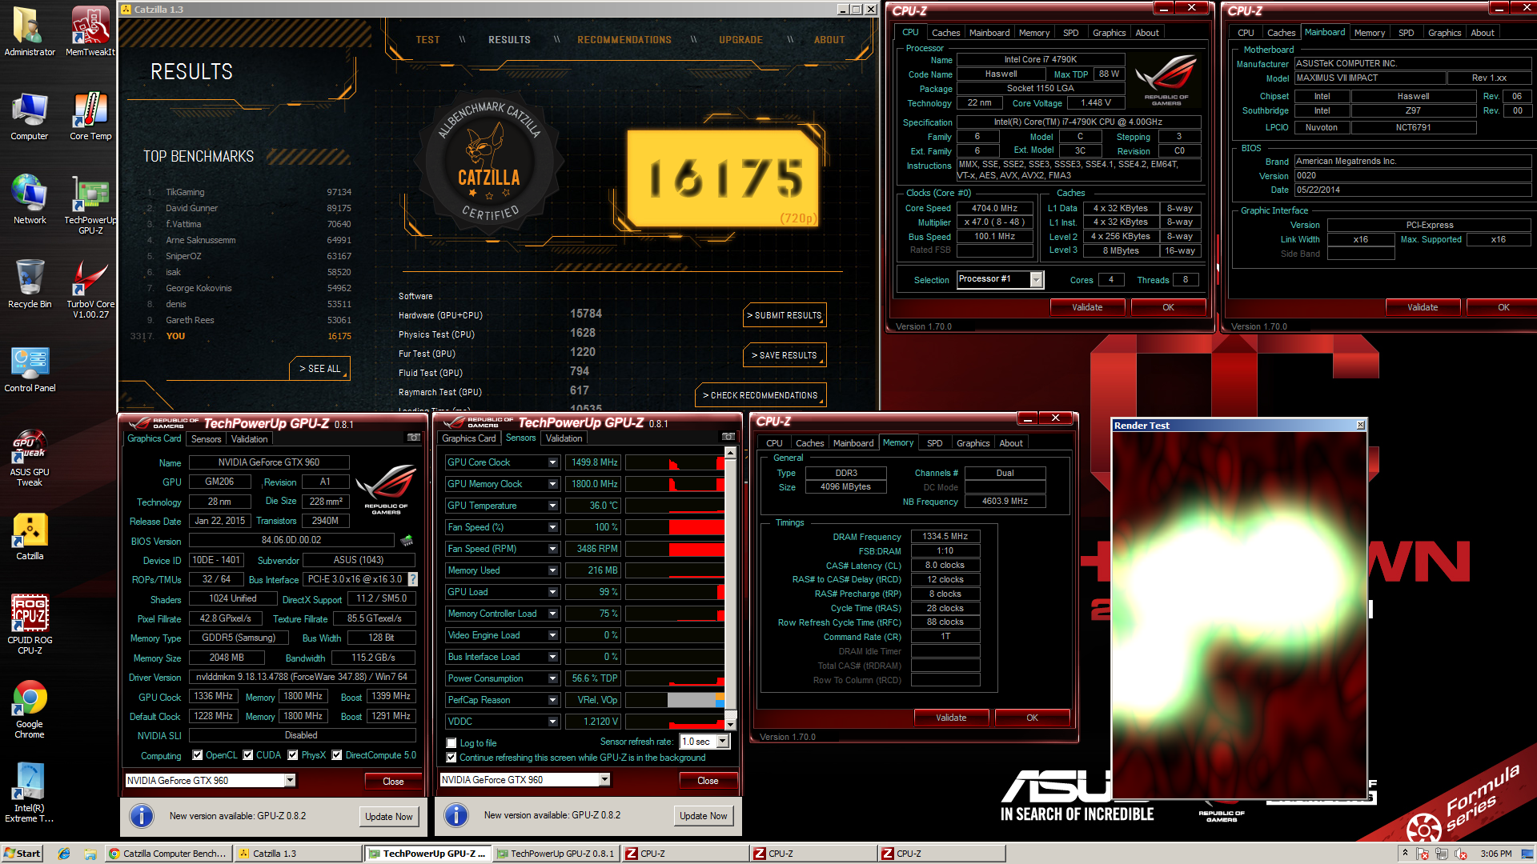Expand the Power Consumption sensor dropdown
This screenshot has height=864, width=1537.
[552, 678]
